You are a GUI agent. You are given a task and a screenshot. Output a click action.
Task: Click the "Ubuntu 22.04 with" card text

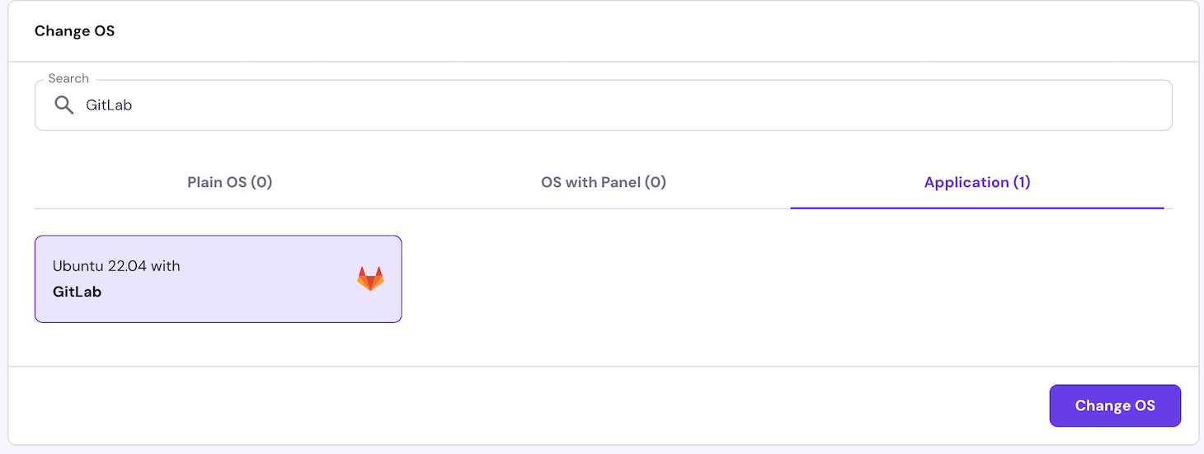pyautogui.click(x=116, y=266)
